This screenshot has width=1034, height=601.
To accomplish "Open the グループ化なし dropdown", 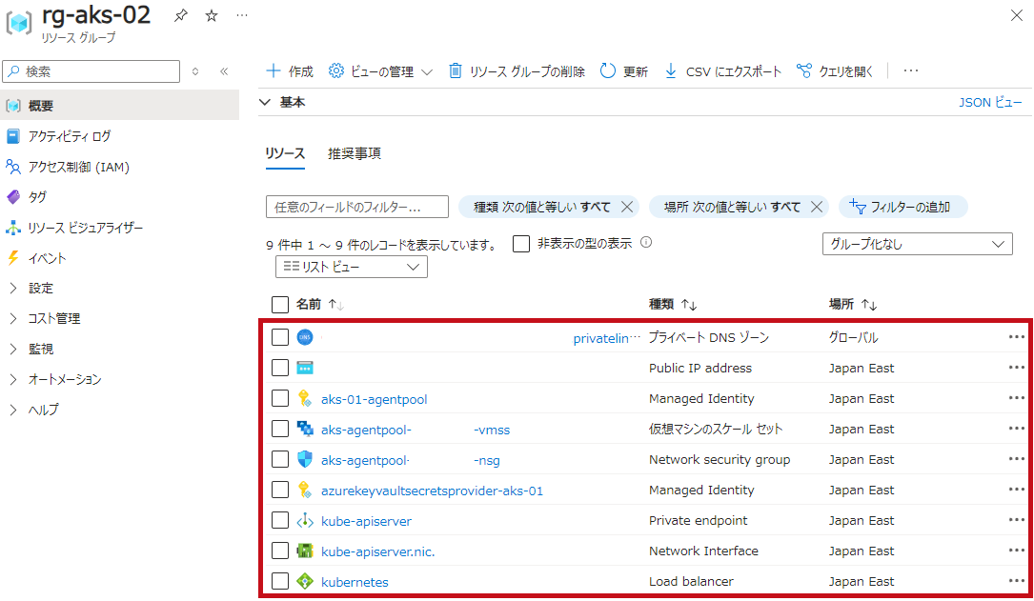I will [918, 244].
